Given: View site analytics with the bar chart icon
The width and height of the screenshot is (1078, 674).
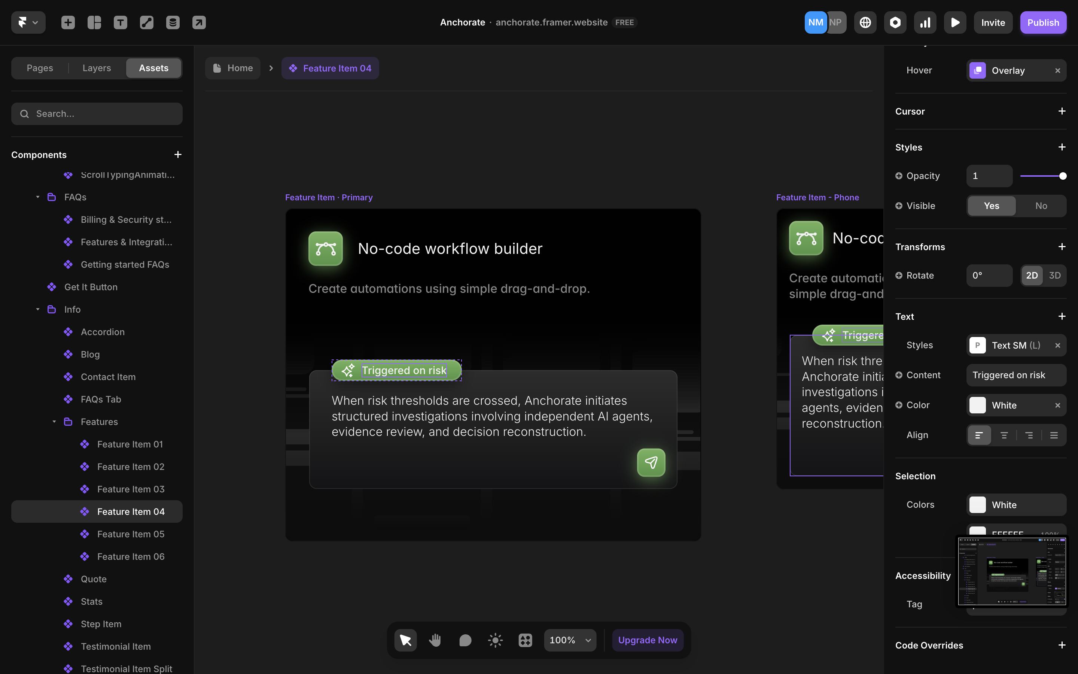Looking at the screenshot, I should pyautogui.click(x=925, y=22).
